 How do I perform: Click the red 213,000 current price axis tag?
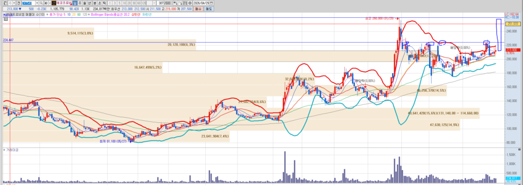pos(513,49)
